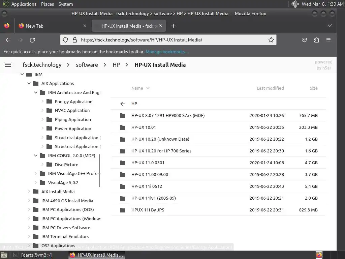Open the Extensions puzzle icon

pos(316,40)
